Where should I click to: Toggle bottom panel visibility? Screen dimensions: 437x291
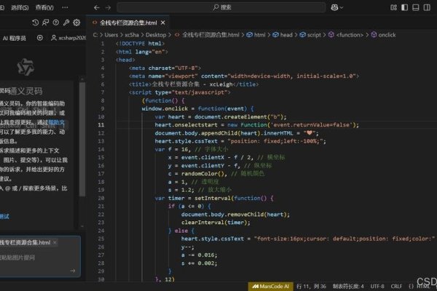pyautogui.click(x=416, y=7)
